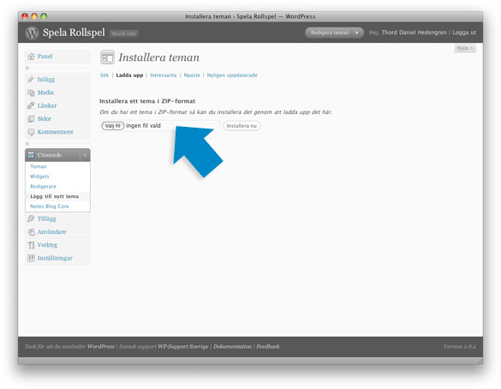Click the WordPress logo icon
Screen dimensions: 501x389
coord(32,33)
